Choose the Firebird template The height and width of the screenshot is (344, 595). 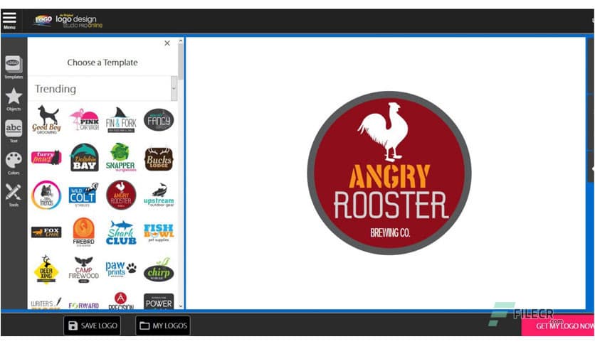83,232
